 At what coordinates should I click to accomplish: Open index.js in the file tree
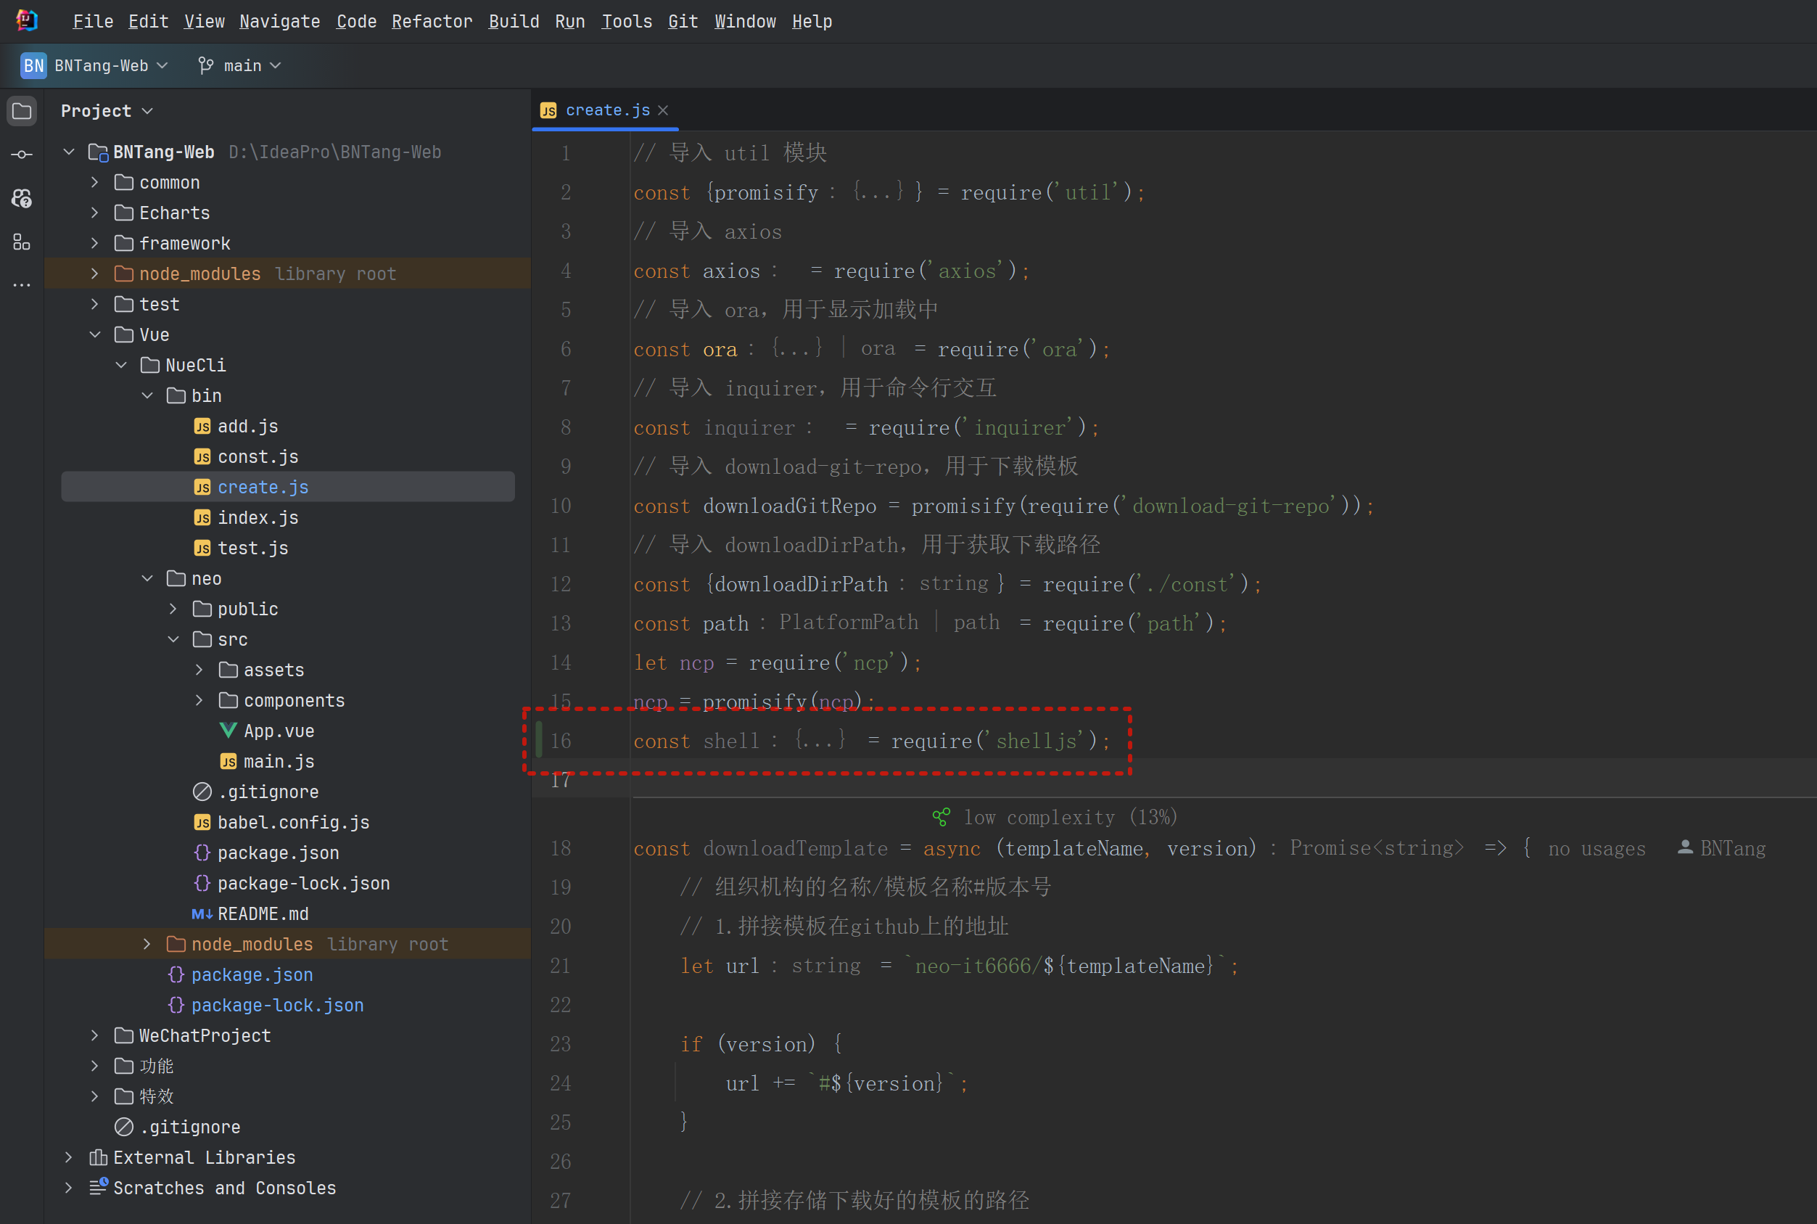(x=257, y=517)
